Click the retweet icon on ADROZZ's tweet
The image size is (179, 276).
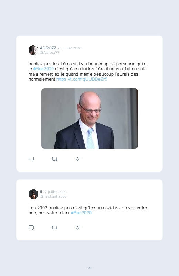(x=54, y=159)
